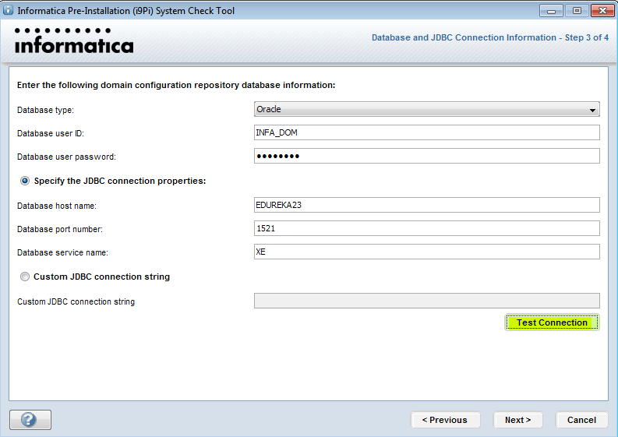618x437 pixels.
Task: Maximize the System Check Tool window
Action: pos(577,11)
